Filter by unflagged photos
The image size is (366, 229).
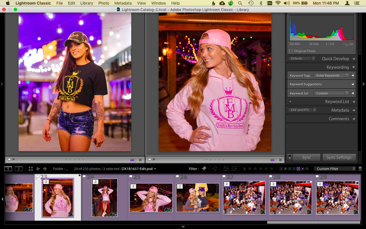pos(210,169)
